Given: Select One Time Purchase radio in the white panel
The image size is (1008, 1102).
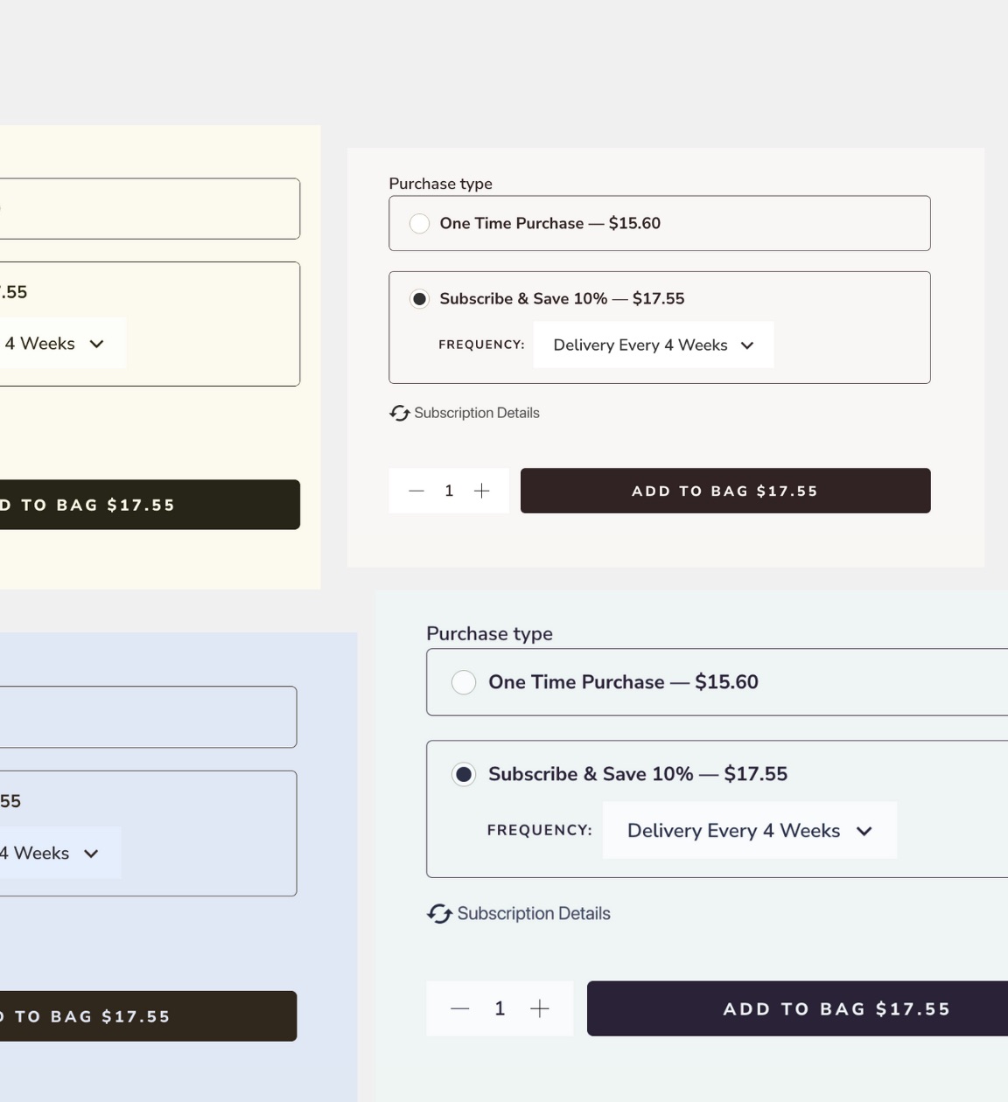Looking at the screenshot, I should (420, 223).
